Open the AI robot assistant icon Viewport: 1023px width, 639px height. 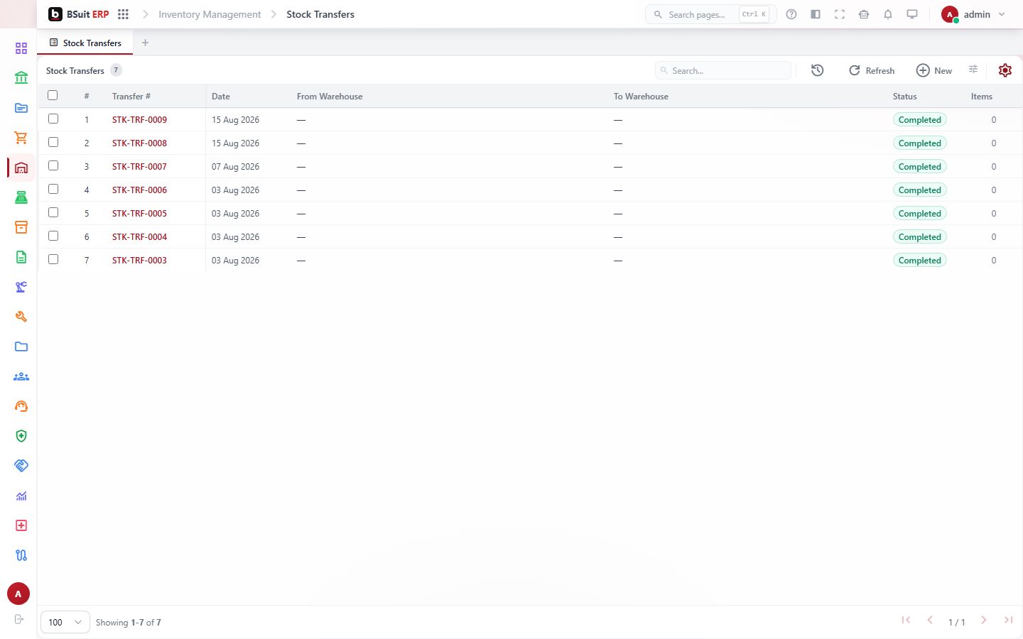[864, 14]
